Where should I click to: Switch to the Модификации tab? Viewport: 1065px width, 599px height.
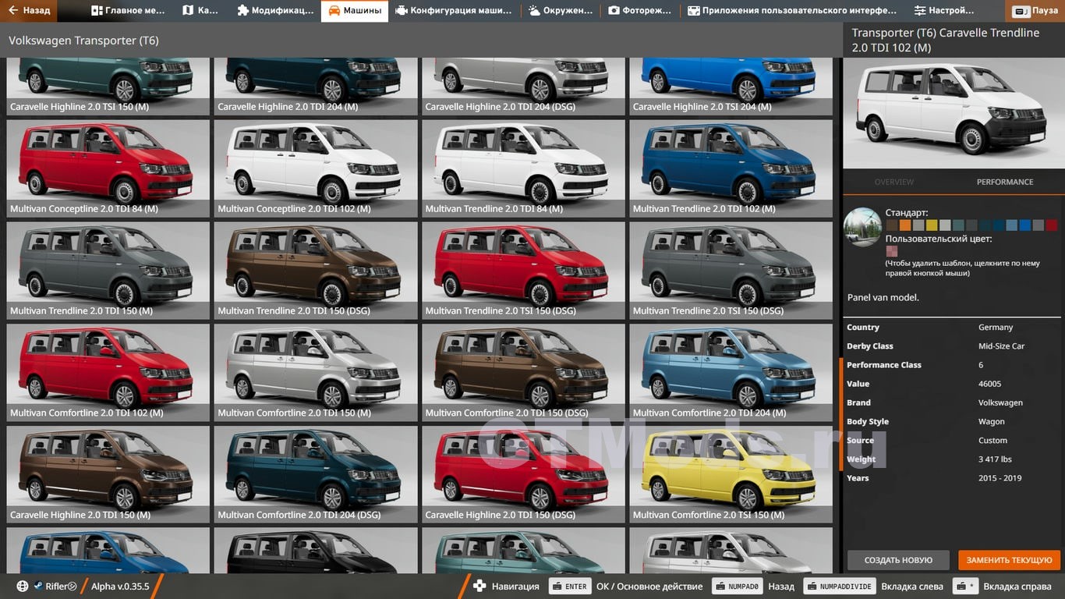(274, 11)
